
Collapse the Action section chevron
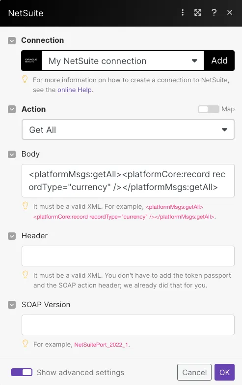click(12, 109)
